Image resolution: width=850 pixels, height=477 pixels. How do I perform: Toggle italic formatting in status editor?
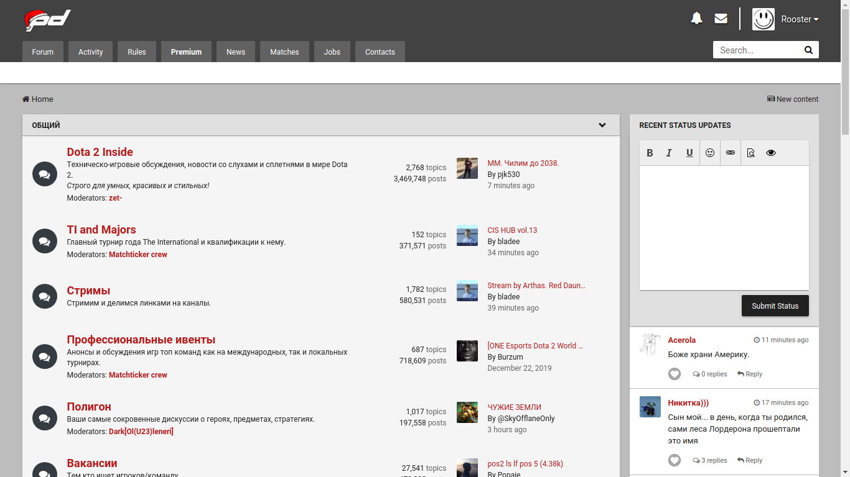670,153
